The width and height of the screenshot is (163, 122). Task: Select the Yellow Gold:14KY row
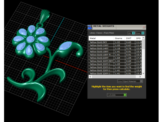115,48
